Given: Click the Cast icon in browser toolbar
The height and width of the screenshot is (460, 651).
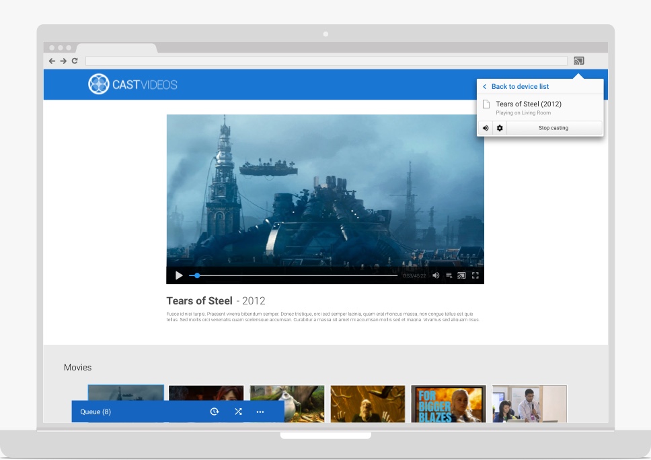Looking at the screenshot, I should click(x=578, y=61).
